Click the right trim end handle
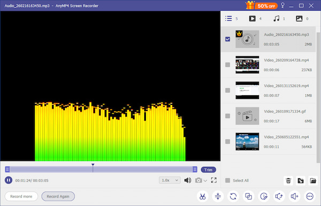The width and height of the screenshot is (321, 206). 195,169
